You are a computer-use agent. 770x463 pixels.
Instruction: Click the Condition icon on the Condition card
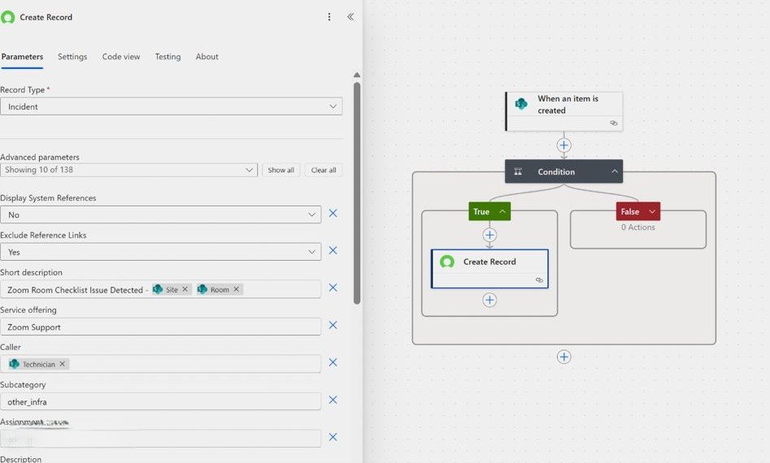click(518, 171)
